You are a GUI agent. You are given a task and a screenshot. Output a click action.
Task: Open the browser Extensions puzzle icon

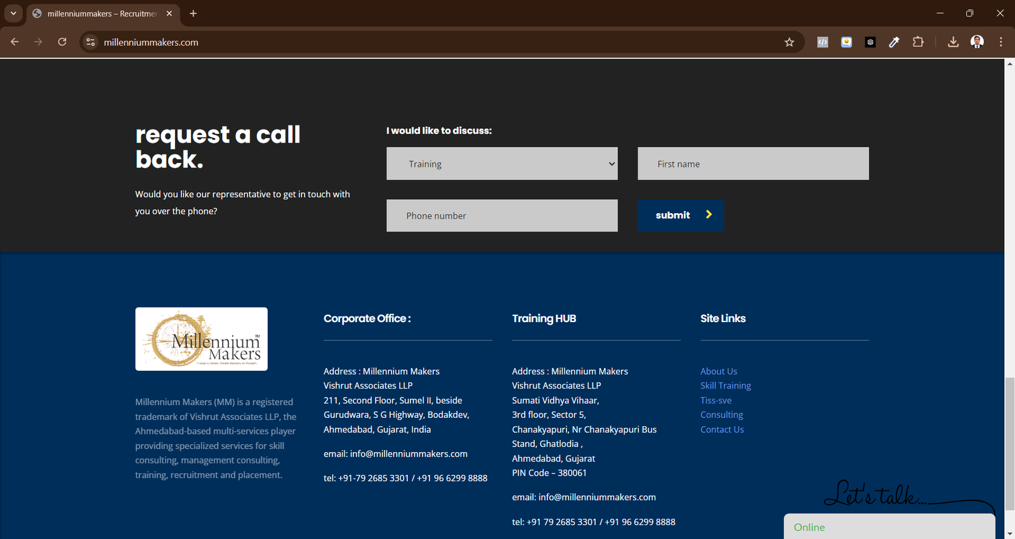(918, 42)
